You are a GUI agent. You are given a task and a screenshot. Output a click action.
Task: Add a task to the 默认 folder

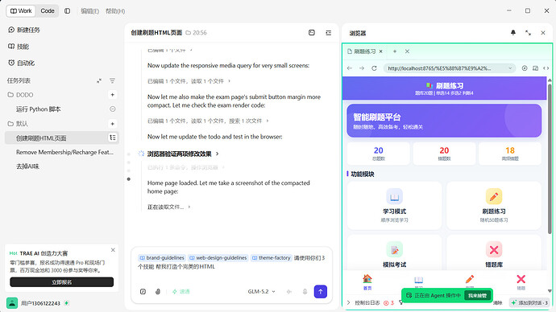click(x=112, y=124)
